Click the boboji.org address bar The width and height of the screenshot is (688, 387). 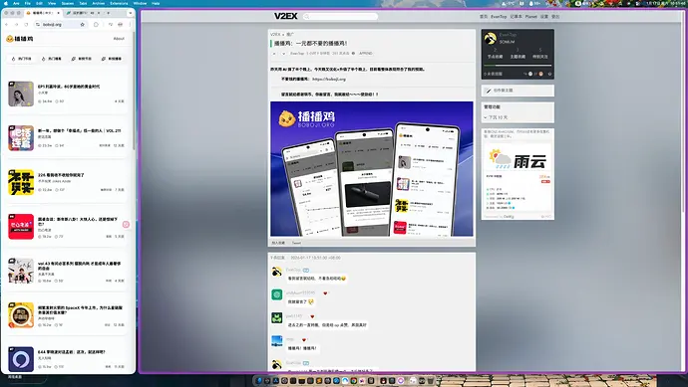(61, 25)
